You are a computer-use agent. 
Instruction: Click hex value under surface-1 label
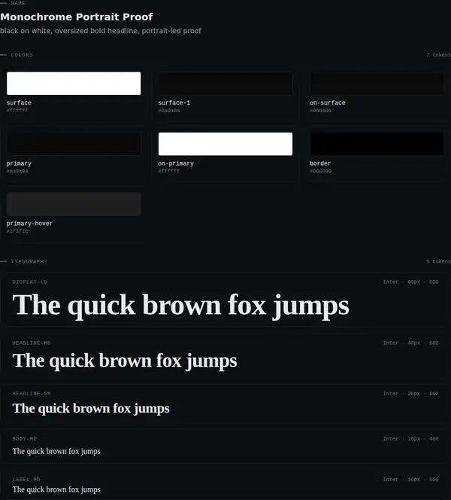coord(169,111)
